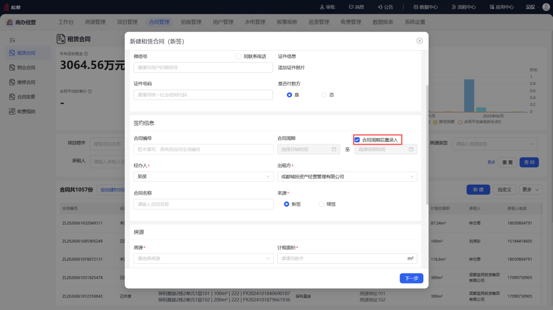Open the 出租方 dropdown
553x310 pixels.
coord(347,177)
